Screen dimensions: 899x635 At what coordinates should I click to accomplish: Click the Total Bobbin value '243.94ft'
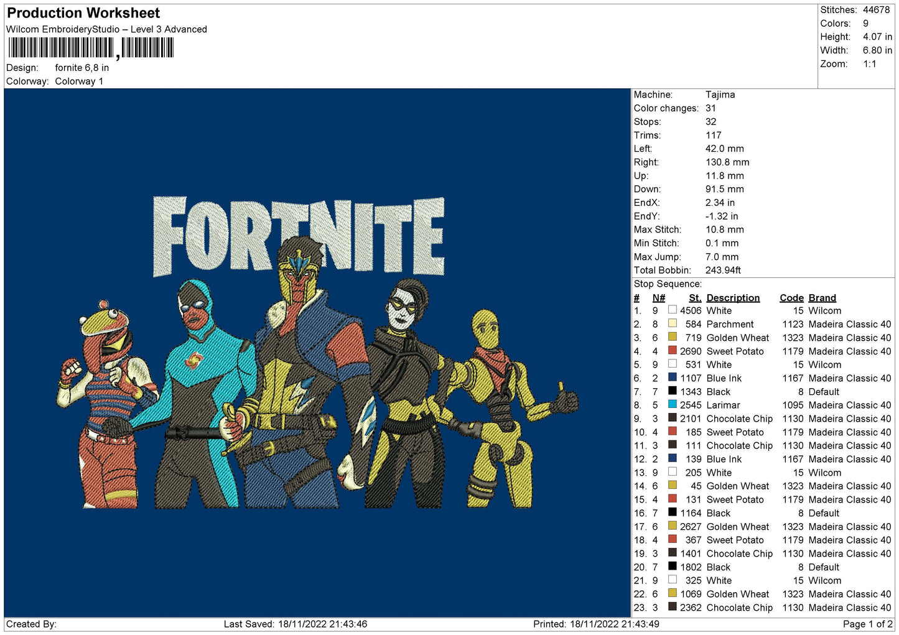click(723, 271)
